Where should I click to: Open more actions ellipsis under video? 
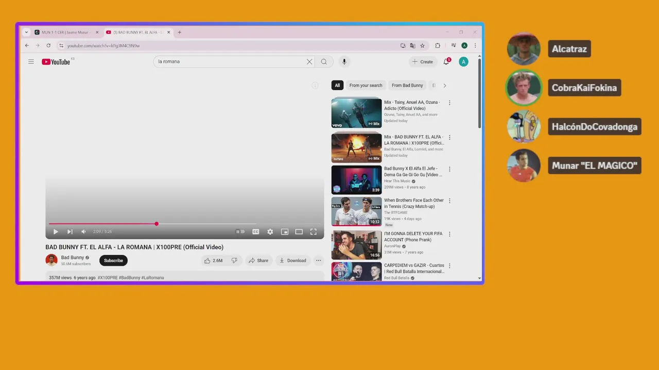(319, 261)
